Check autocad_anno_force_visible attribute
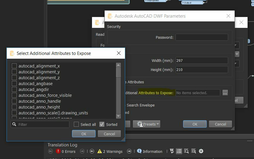This screenshot has width=254, height=159. click(x=14, y=95)
